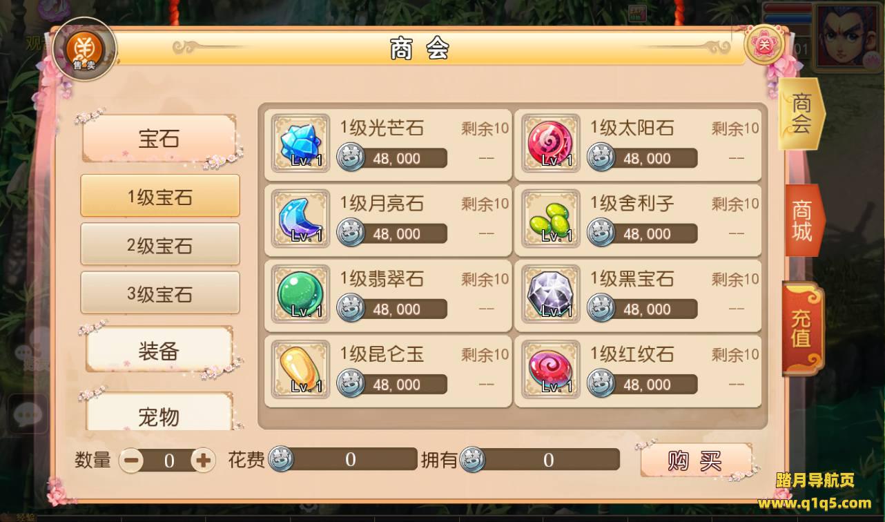Expand the 装备 category

tap(159, 351)
